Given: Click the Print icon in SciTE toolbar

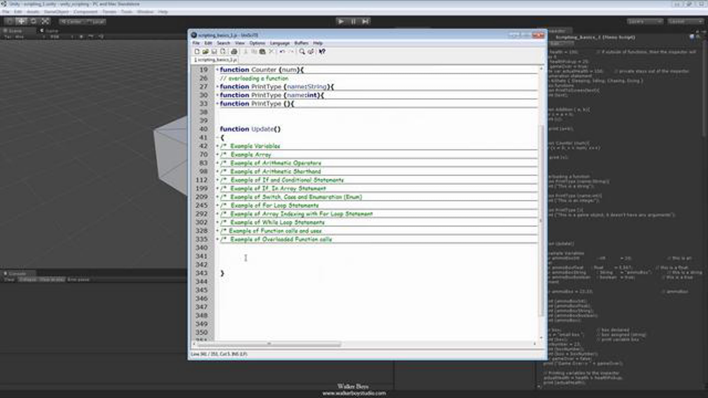Looking at the screenshot, I should tap(234, 52).
